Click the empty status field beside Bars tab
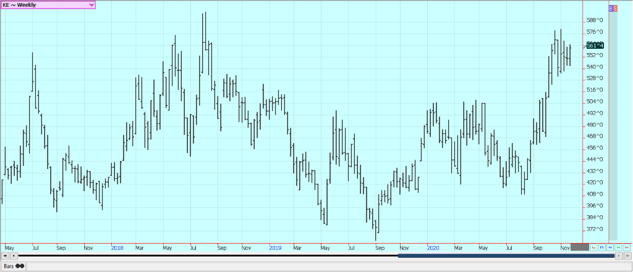The height and width of the screenshot is (272, 633). tap(328, 266)
